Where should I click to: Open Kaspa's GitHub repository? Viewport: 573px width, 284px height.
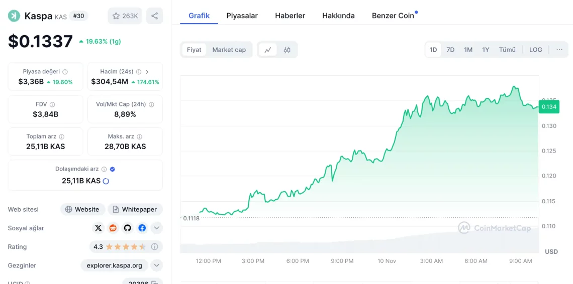(x=127, y=228)
